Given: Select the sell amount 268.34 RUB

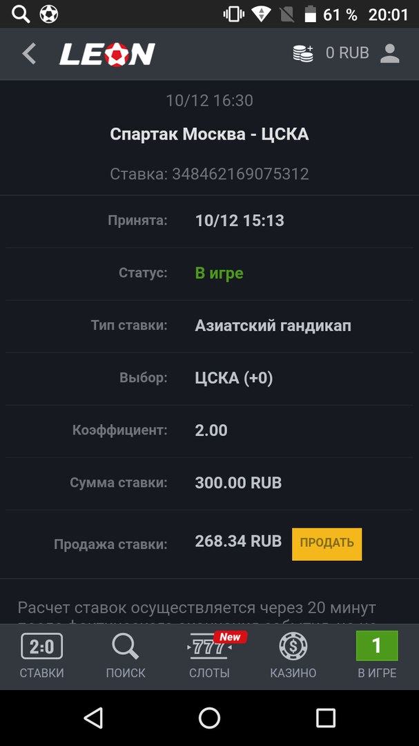Looking at the screenshot, I should [237, 541].
